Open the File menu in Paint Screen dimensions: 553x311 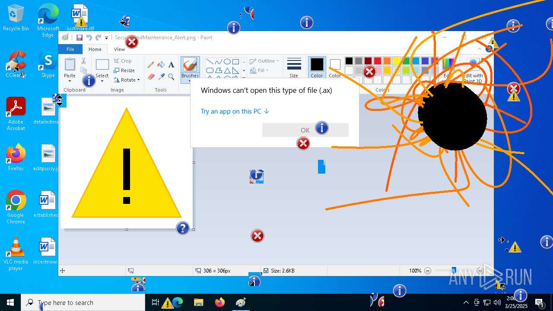pos(70,49)
